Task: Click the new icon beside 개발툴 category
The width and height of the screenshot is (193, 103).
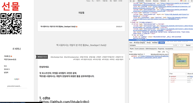Action: point(11,56)
